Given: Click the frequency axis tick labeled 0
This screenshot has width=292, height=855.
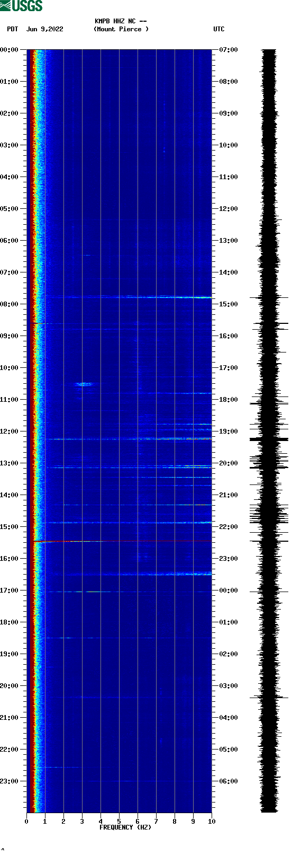Looking at the screenshot, I should (26, 822).
